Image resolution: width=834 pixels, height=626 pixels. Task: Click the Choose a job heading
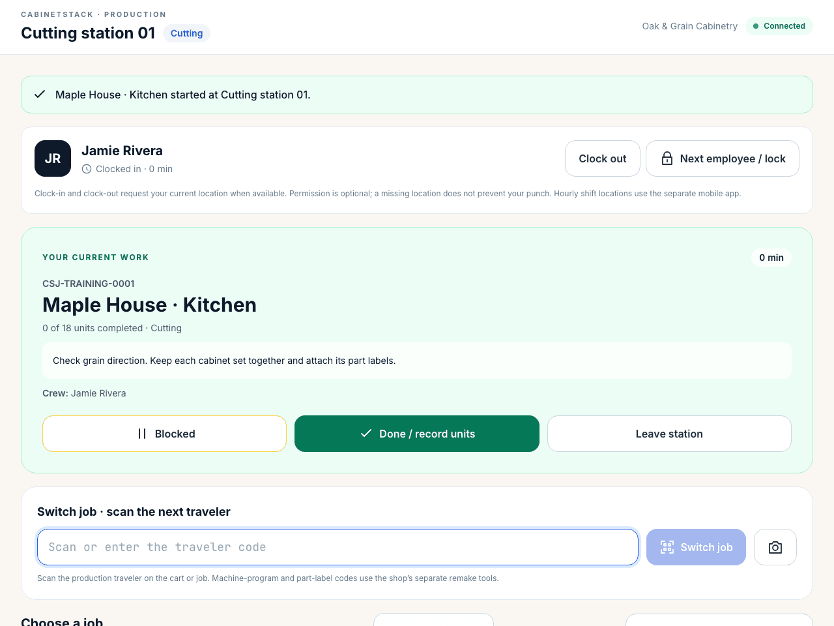pyautogui.click(x=62, y=621)
